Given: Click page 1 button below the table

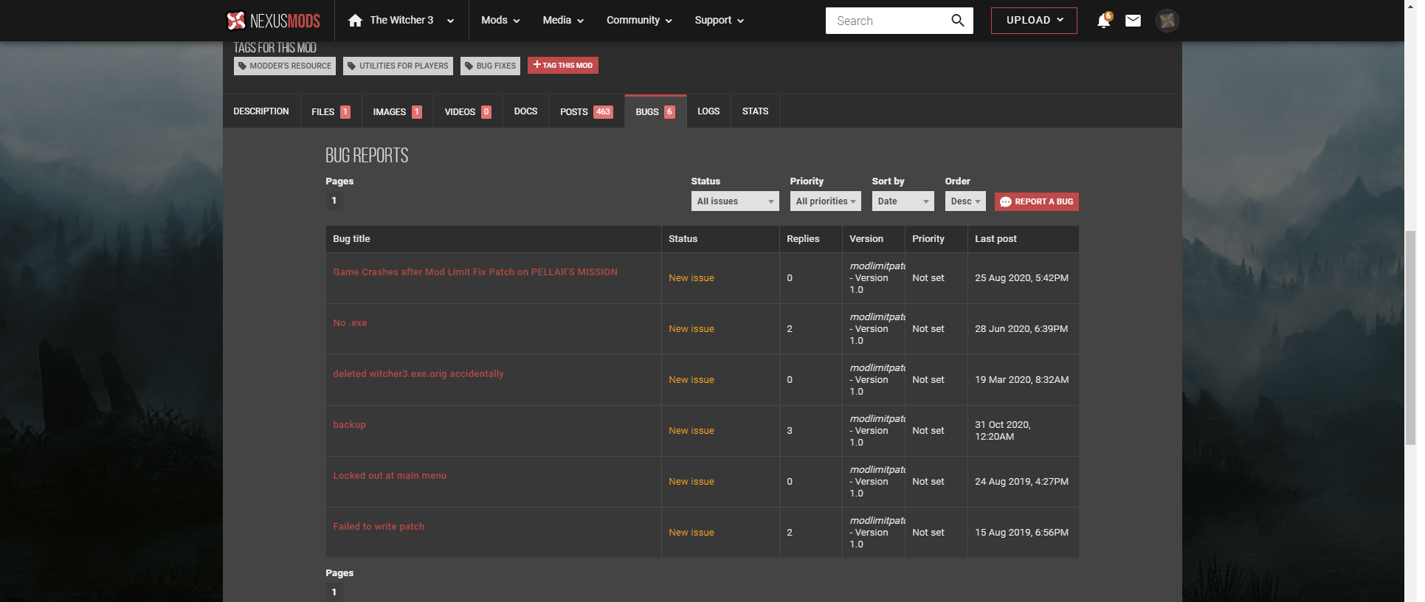Looking at the screenshot, I should [x=334, y=592].
